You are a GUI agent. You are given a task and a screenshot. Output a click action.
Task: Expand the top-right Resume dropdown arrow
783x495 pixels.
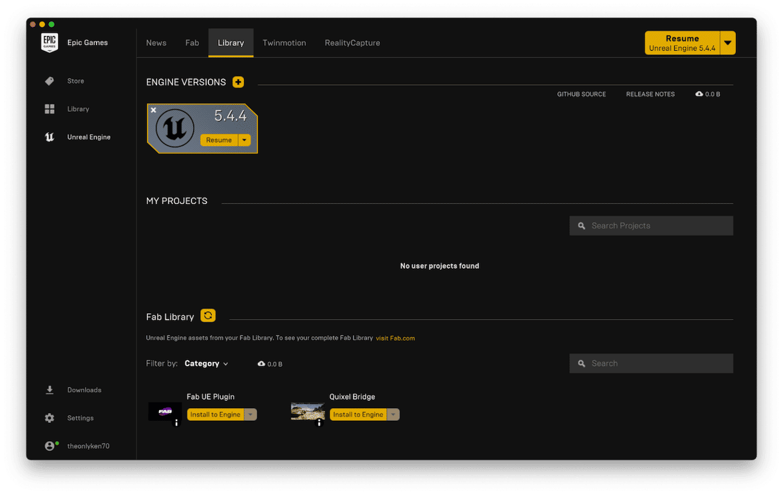tap(728, 43)
